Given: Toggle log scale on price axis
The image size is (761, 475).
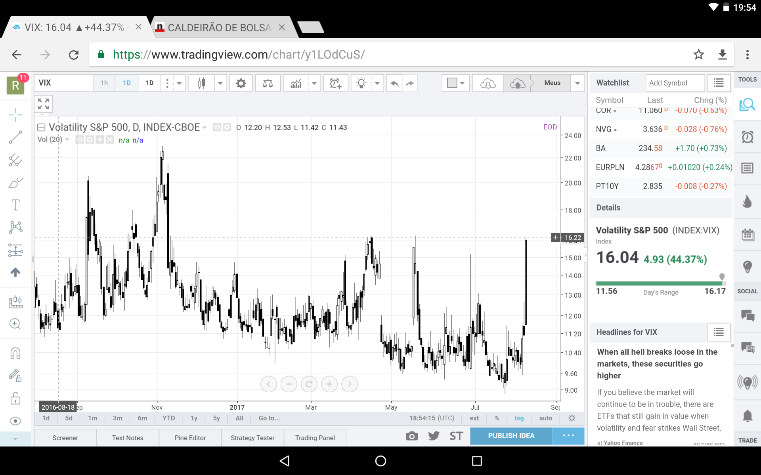Looking at the screenshot, I should tap(519, 418).
